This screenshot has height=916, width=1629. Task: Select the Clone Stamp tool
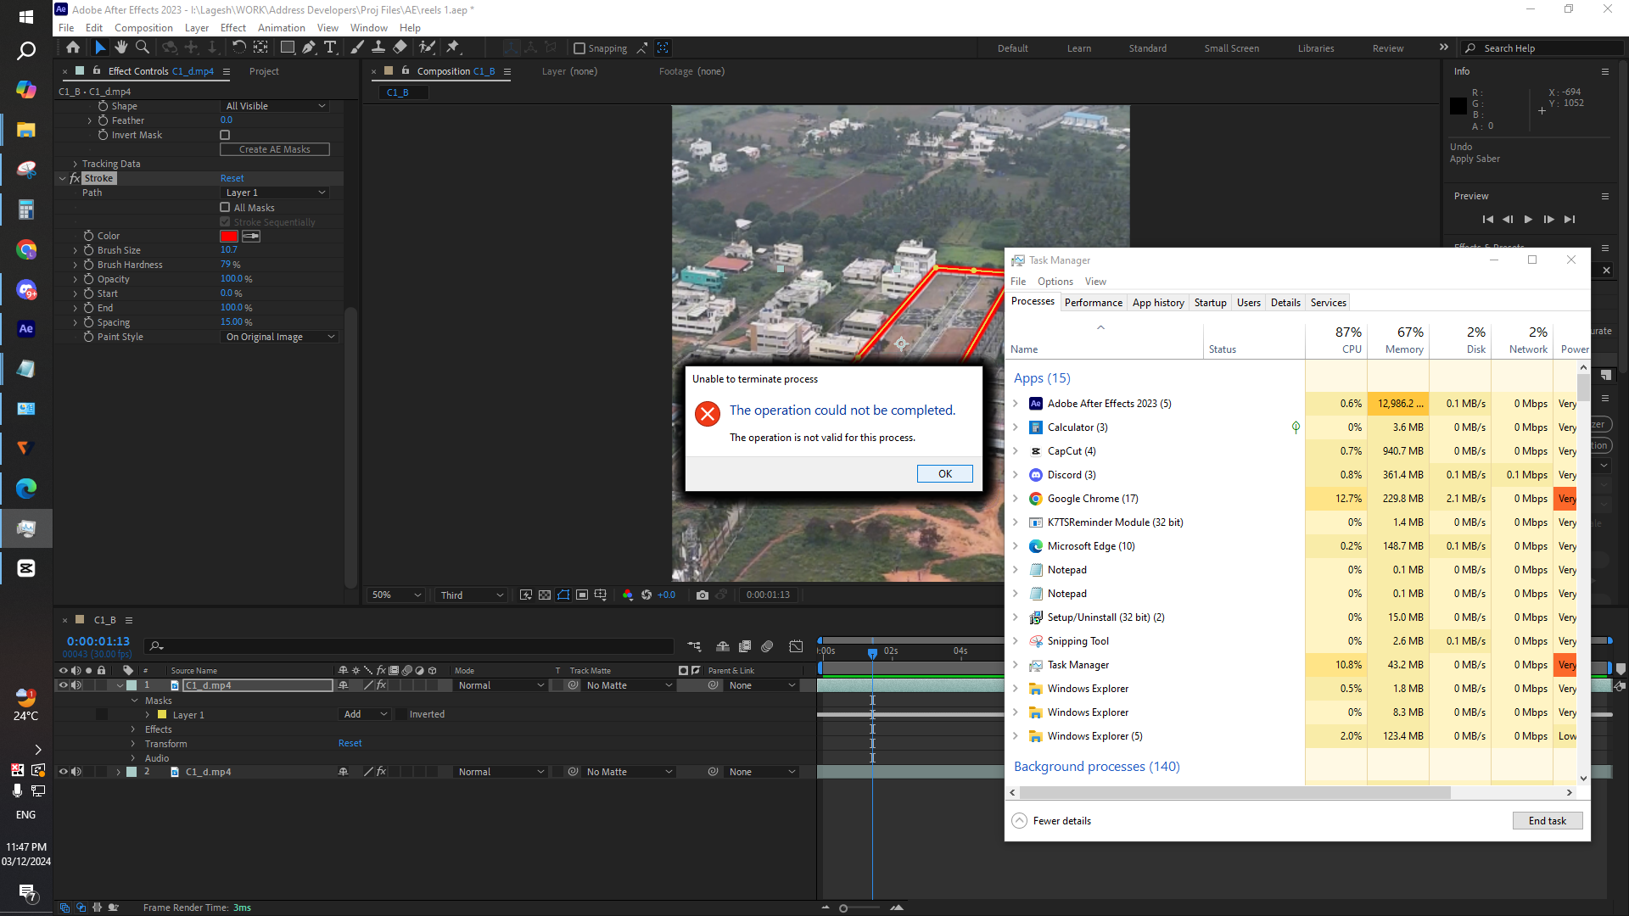pyautogui.click(x=378, y=47)
